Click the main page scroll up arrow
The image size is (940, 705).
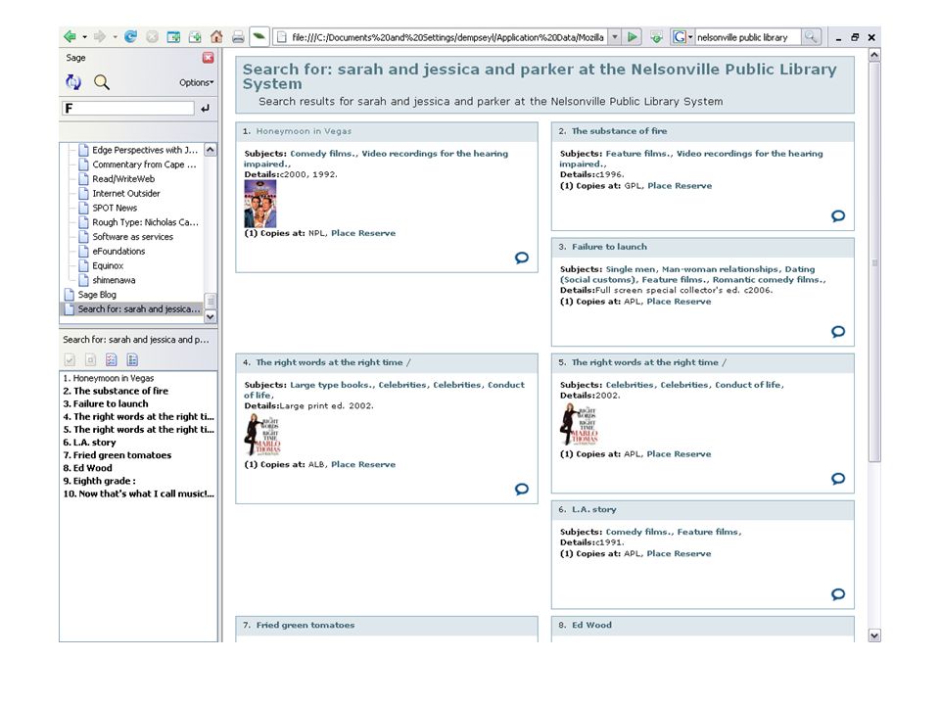tap(874, 55)
